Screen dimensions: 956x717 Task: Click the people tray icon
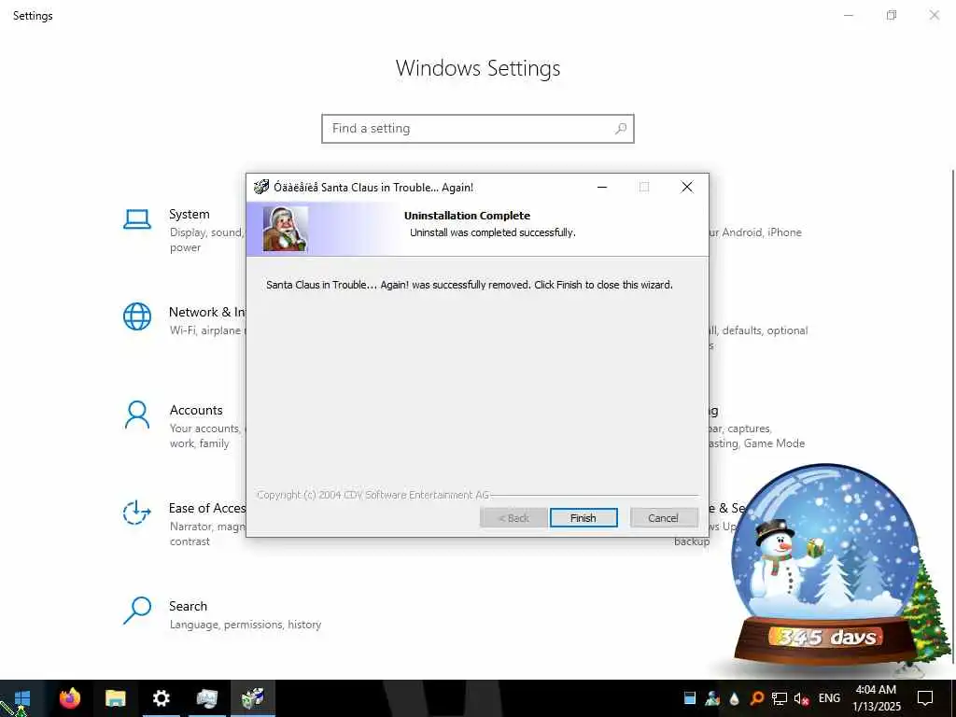(712, 698)
